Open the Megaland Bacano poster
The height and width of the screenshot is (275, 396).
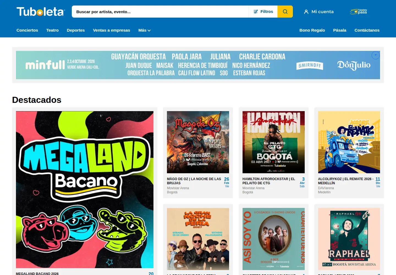[85, 189]
